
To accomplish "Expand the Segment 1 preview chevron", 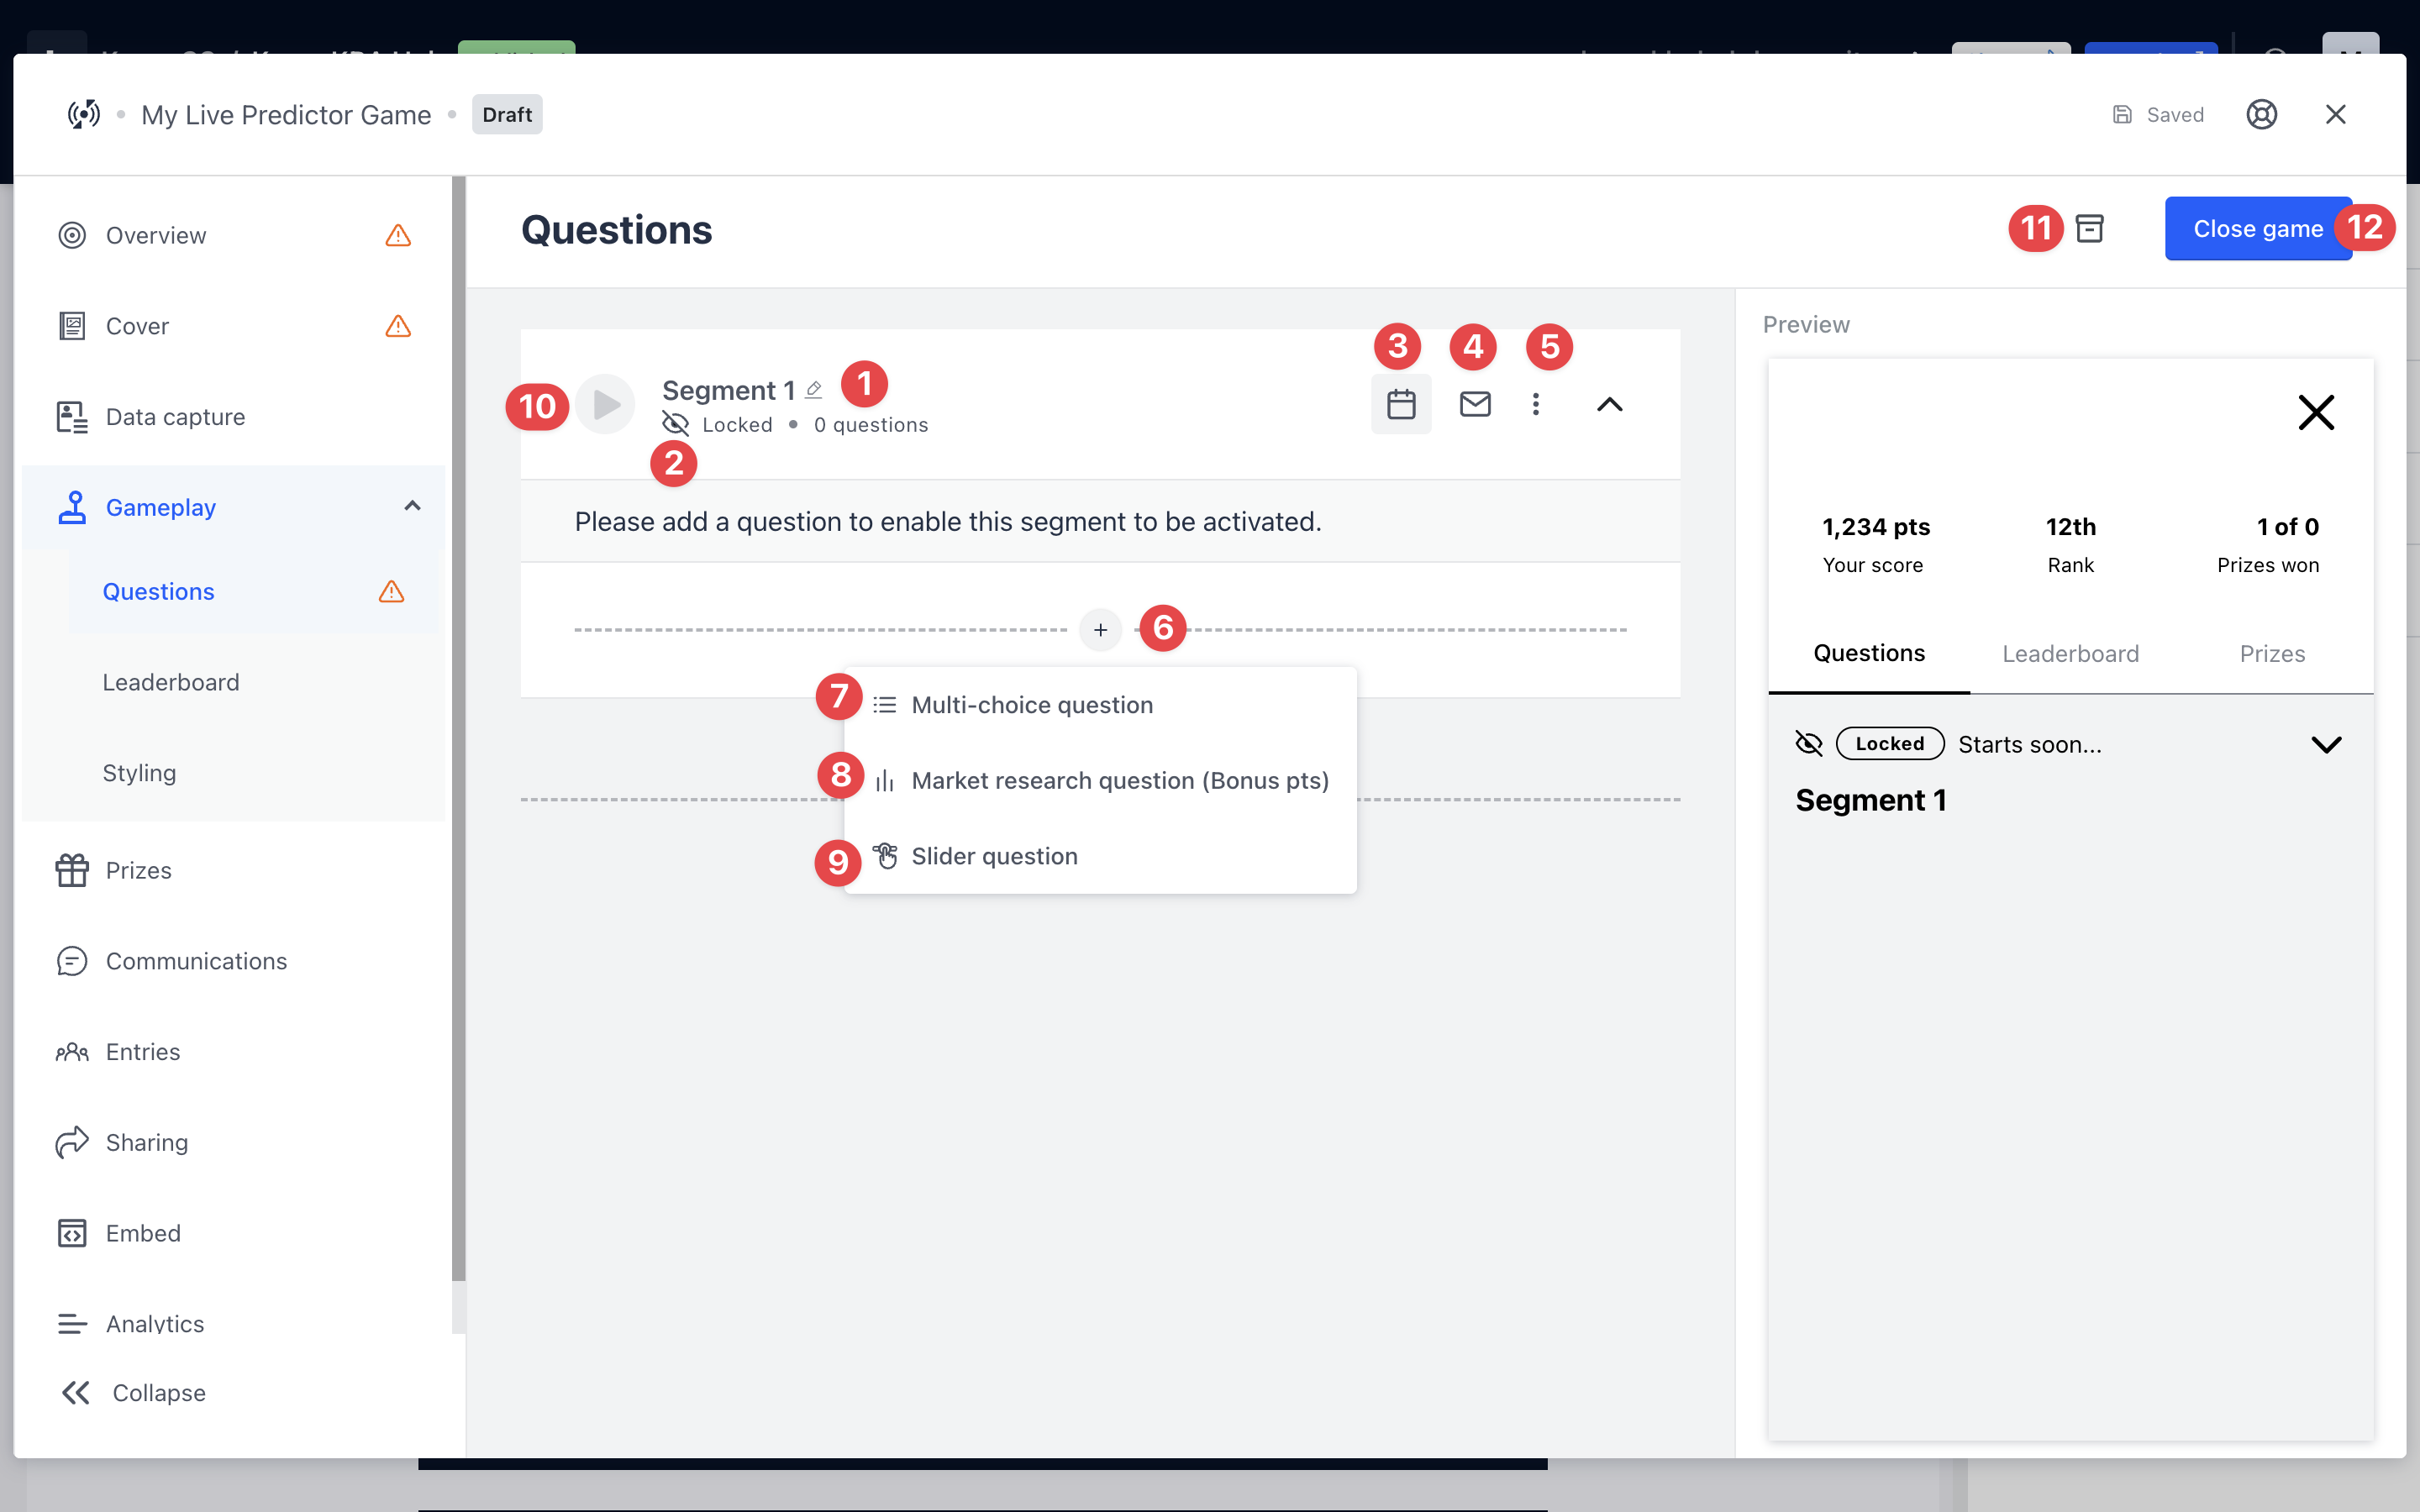I will click(x=2326, y=744).
